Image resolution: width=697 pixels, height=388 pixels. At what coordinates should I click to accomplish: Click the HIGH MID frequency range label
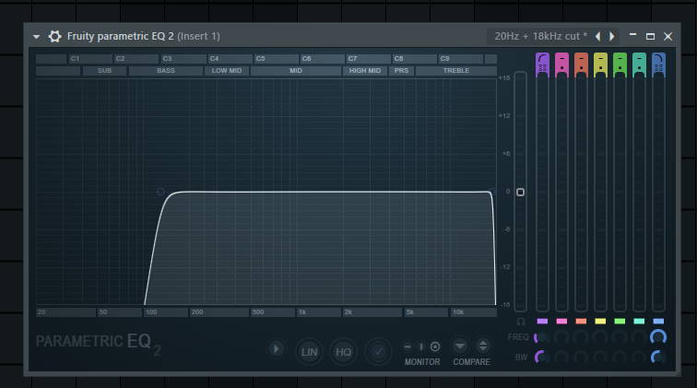coord(365,71)
